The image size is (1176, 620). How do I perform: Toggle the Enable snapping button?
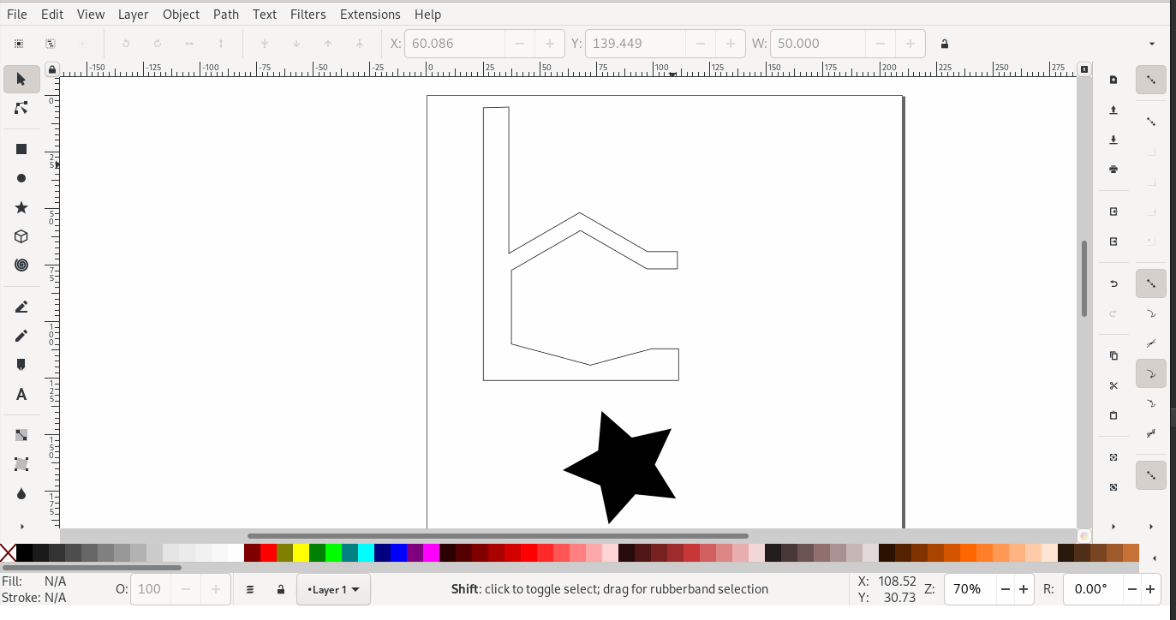pyautogui.click(x=1151, y=80)
